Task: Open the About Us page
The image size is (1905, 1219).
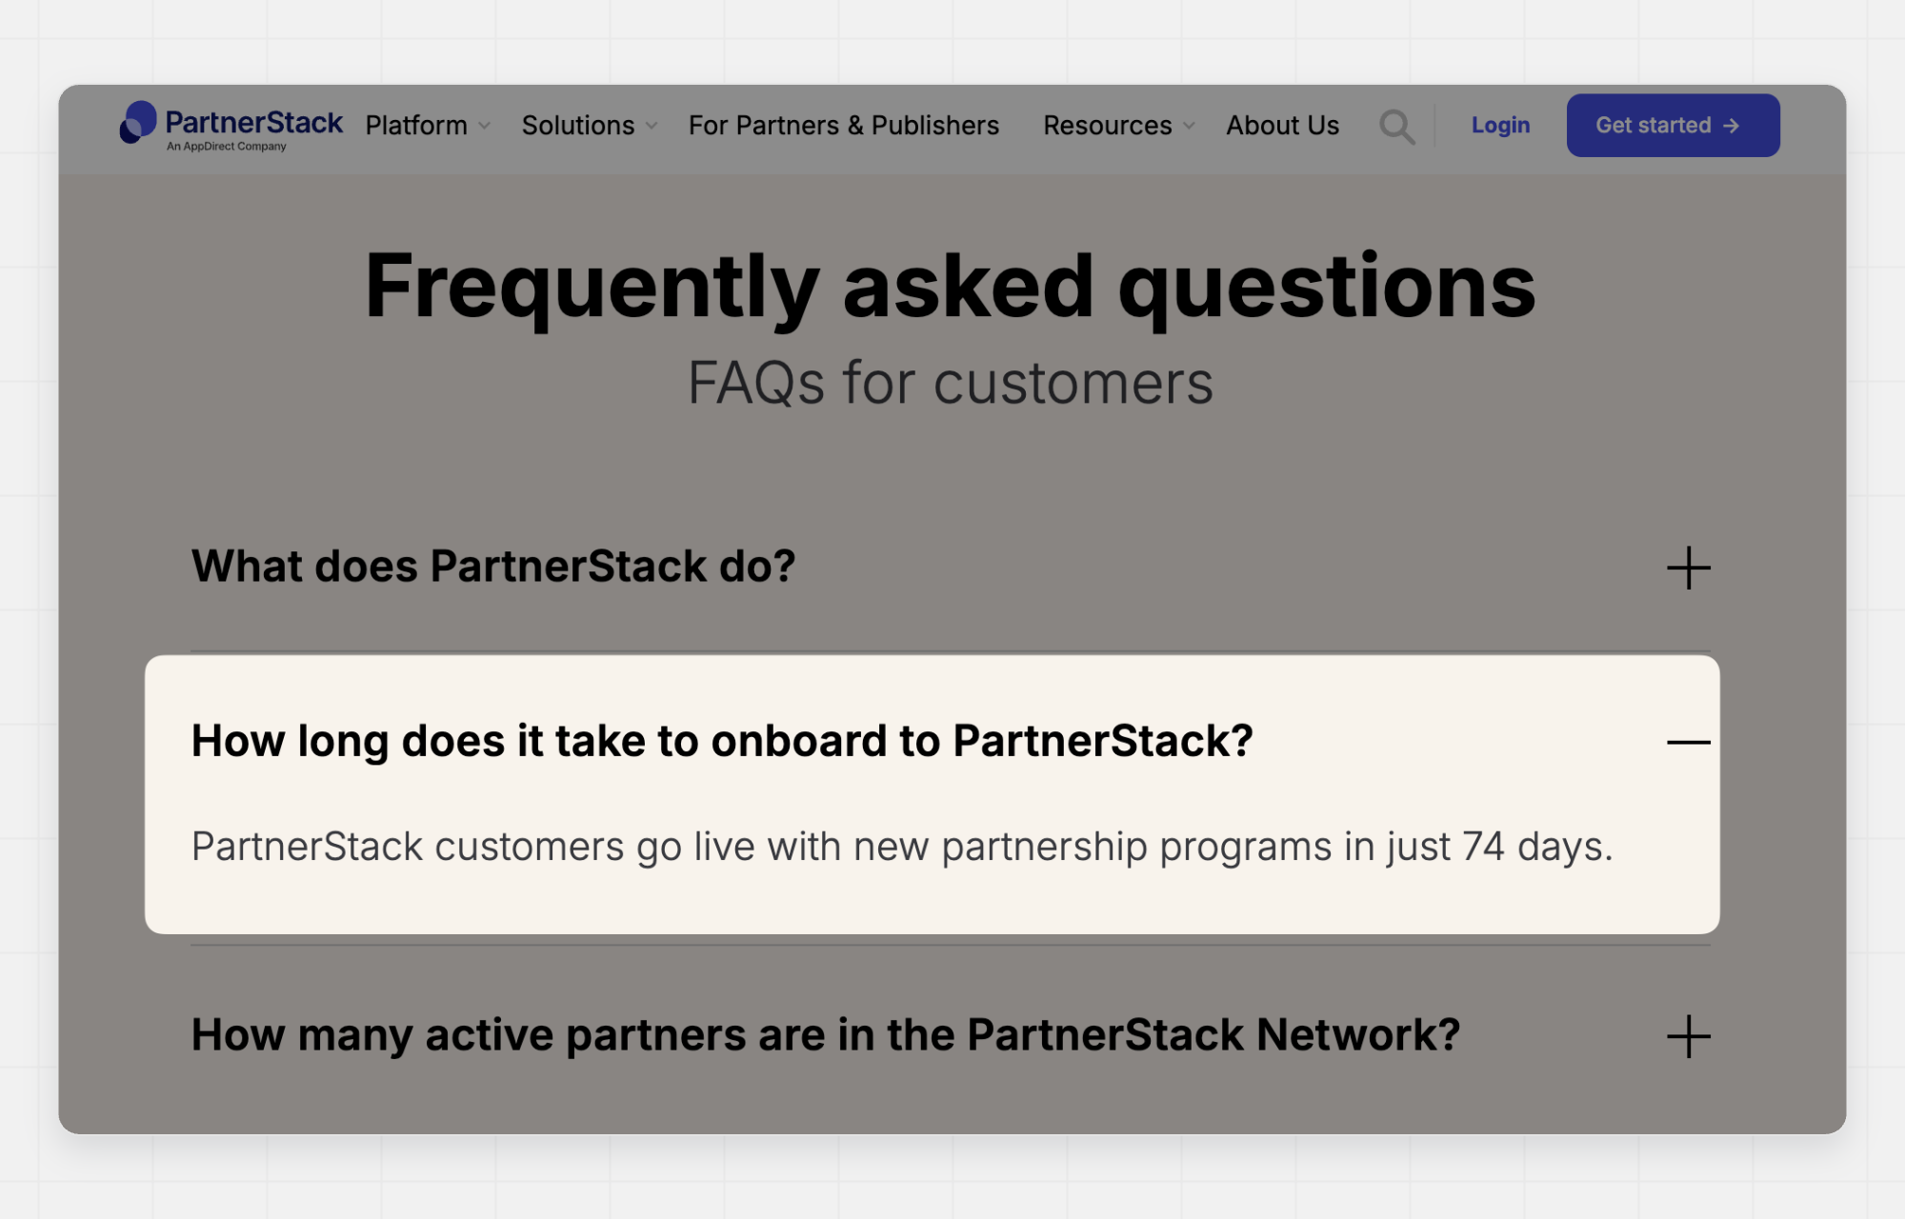Action: pyautogui.click(x=1282, y=126)
